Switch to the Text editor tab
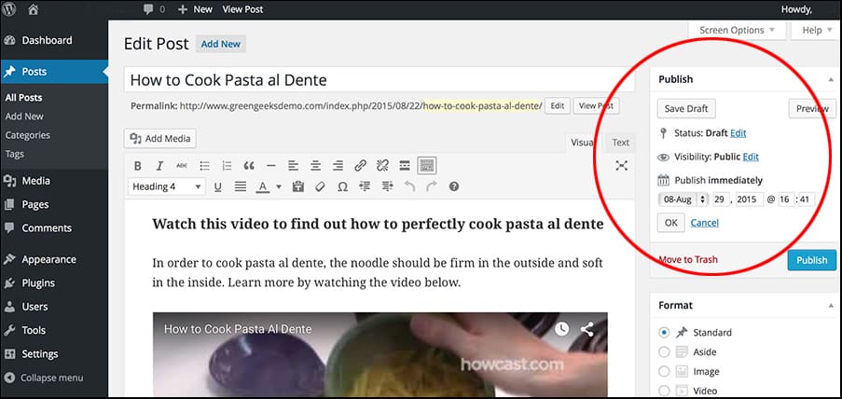This screenshot has width=842, height=399. click(x=620, y=143)
